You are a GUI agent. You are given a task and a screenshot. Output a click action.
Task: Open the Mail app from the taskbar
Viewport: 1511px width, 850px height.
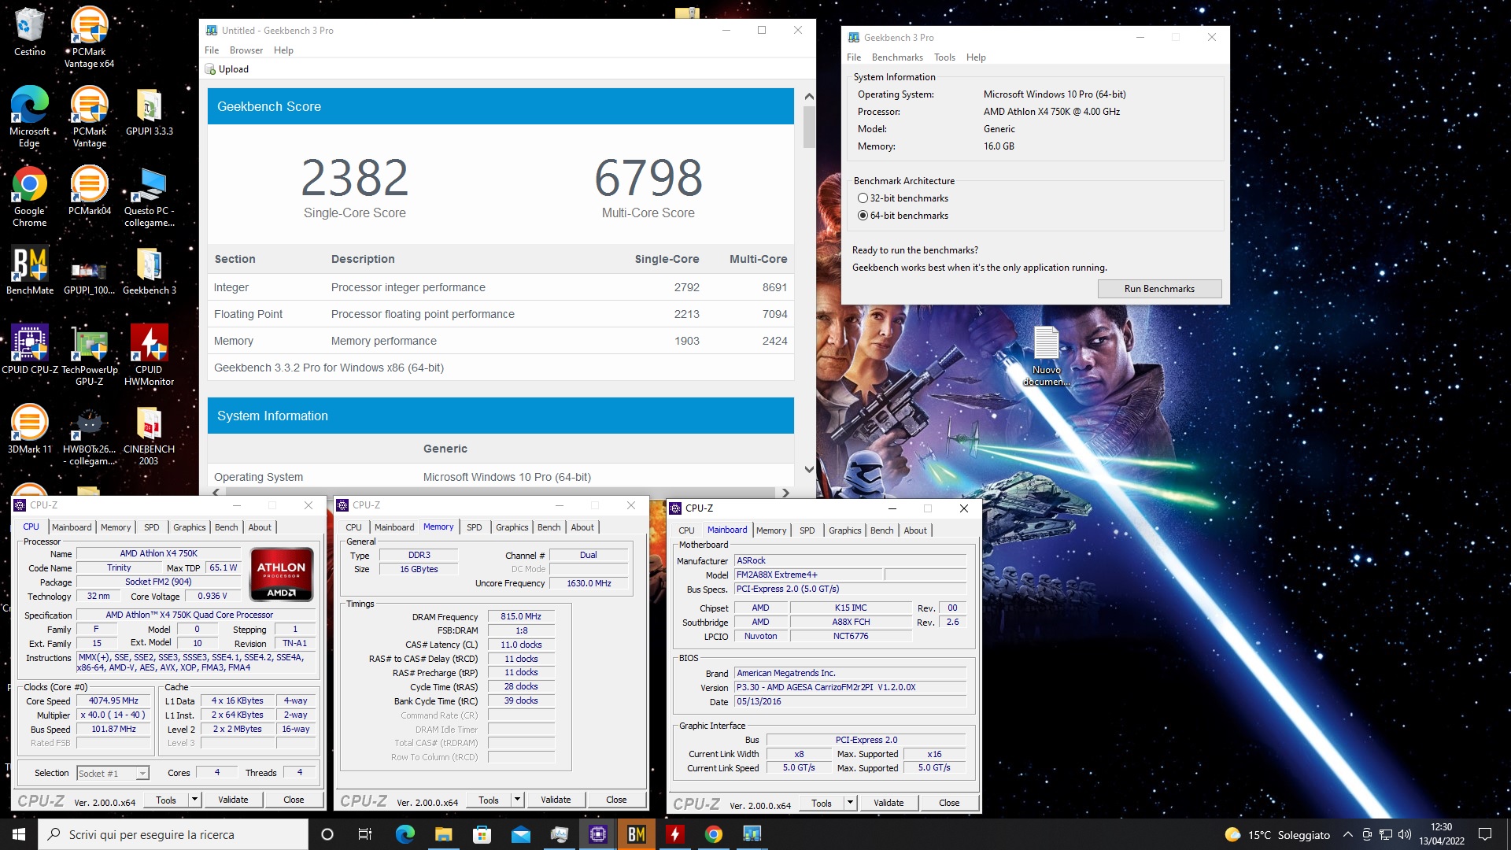[x=520, y=834]
